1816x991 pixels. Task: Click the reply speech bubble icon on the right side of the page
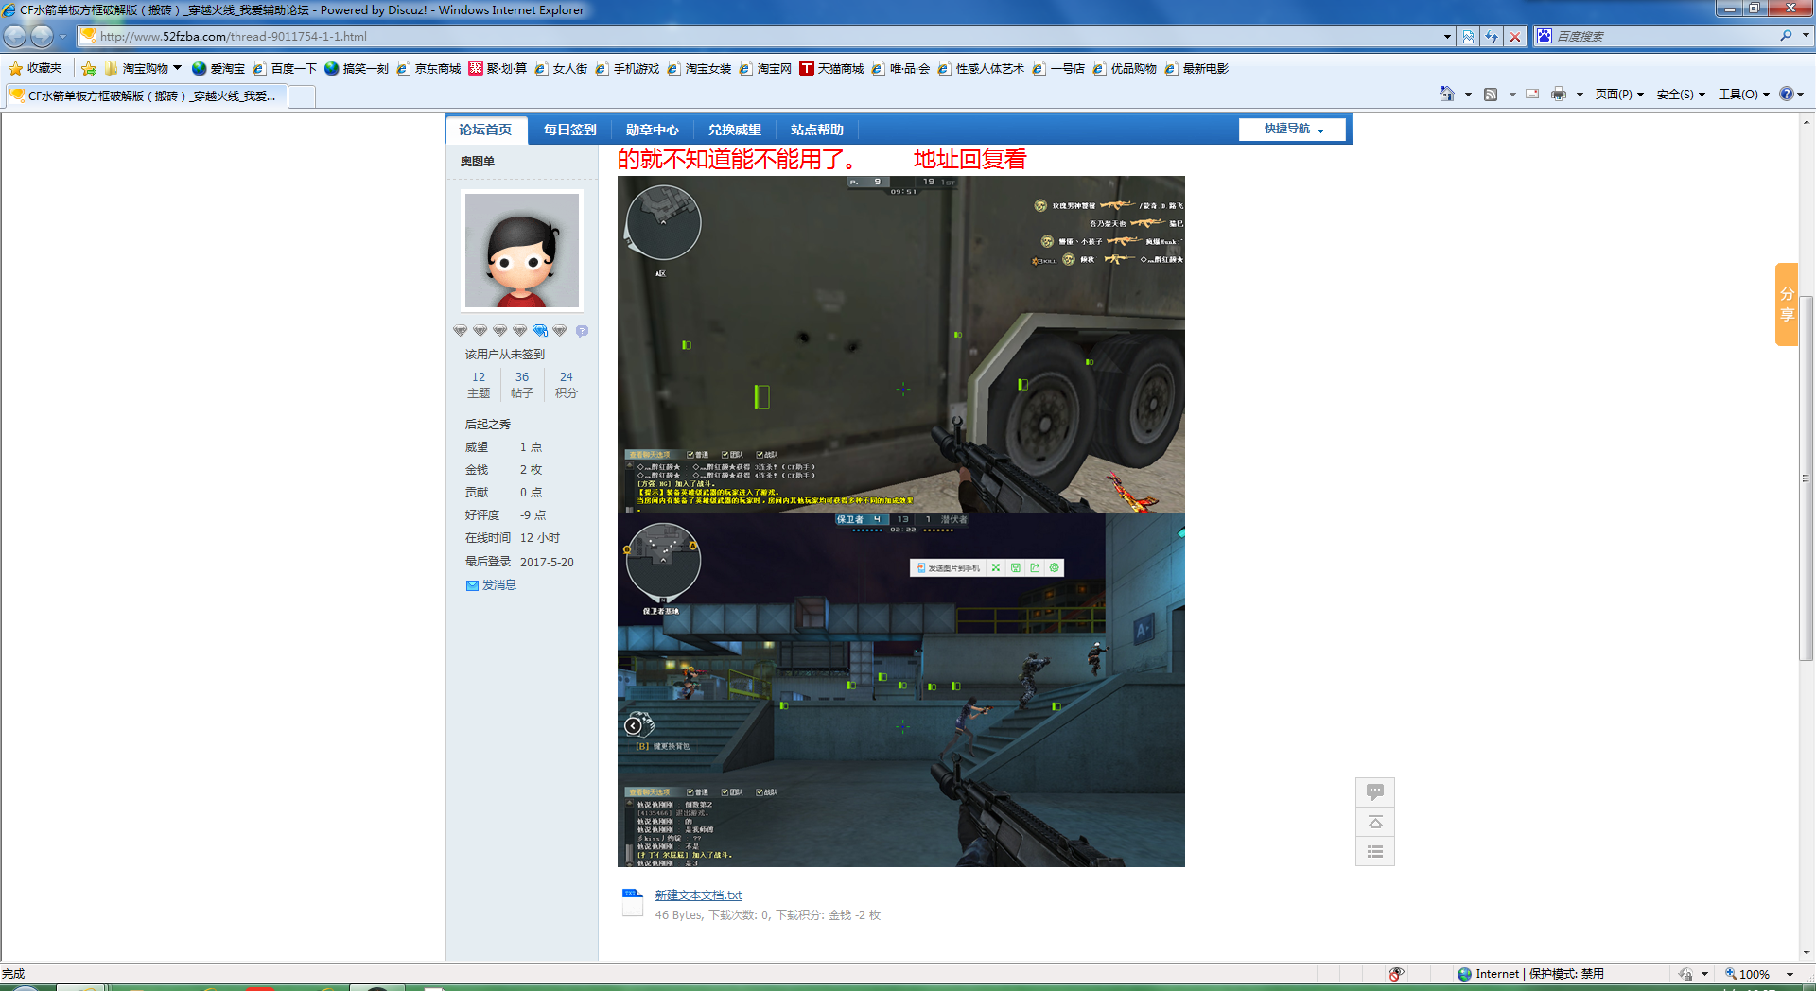(1375, 791)
